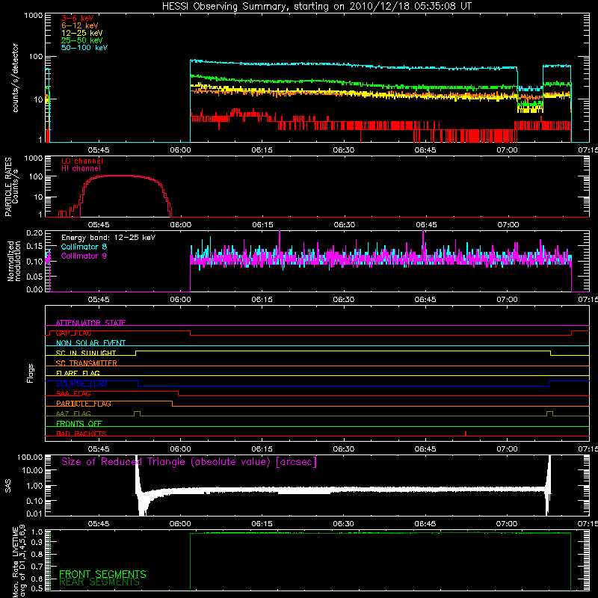
Task: Click the vertical Flags axis label
Action: point(30,373)
